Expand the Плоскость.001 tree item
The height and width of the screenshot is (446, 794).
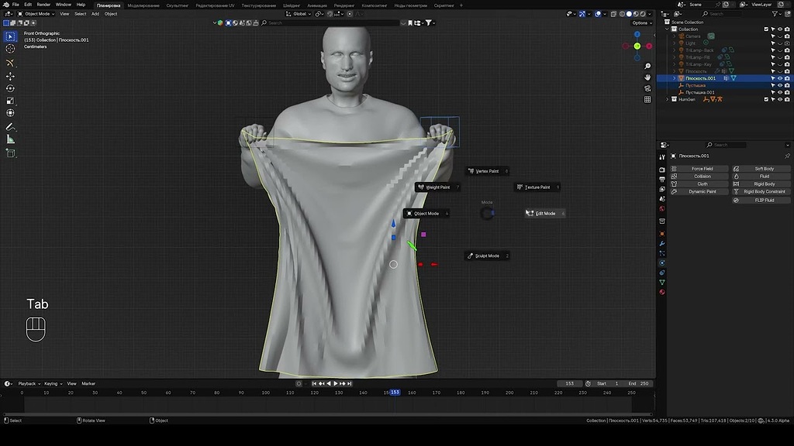pyautogui.click(x=674, y=78)
